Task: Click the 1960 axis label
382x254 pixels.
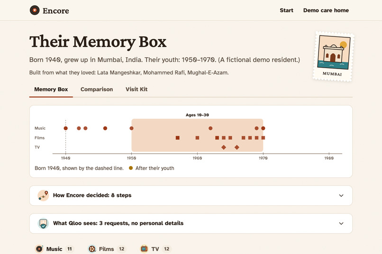Action: coord(197,158)
